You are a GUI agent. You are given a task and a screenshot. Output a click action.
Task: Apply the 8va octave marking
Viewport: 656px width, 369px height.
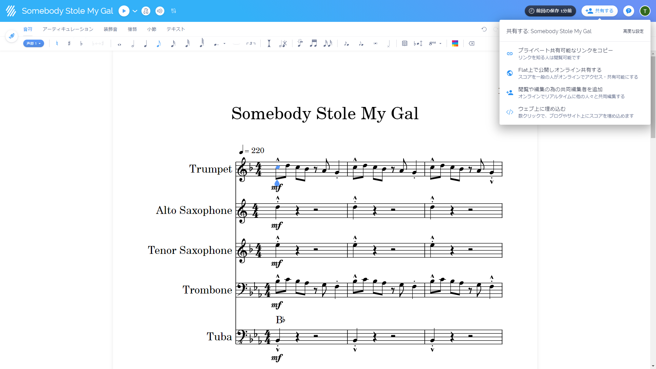coord(433,43)
